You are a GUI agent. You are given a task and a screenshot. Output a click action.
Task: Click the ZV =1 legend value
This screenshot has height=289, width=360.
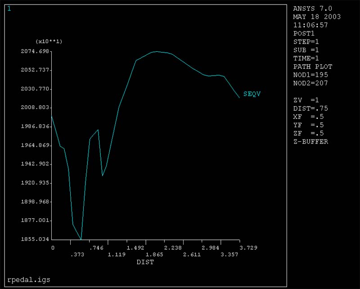306,100
